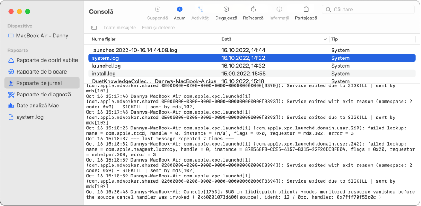Click the tools icon of Rapoarte de diagnoză
Image resolution: width=421 pixels, height=206 pixels.
click(x=11, y=94)
